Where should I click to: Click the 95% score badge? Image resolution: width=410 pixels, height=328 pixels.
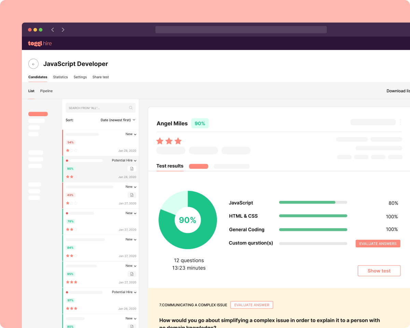pyautogui.click(x=70, y=274)
